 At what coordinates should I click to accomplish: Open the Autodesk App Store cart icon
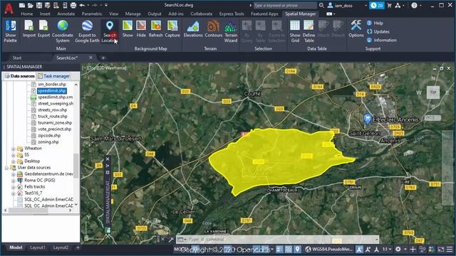(389, 5)
